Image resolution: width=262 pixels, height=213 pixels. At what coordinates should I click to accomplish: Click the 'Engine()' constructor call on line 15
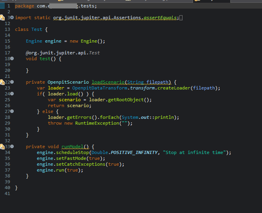point(92,41)
